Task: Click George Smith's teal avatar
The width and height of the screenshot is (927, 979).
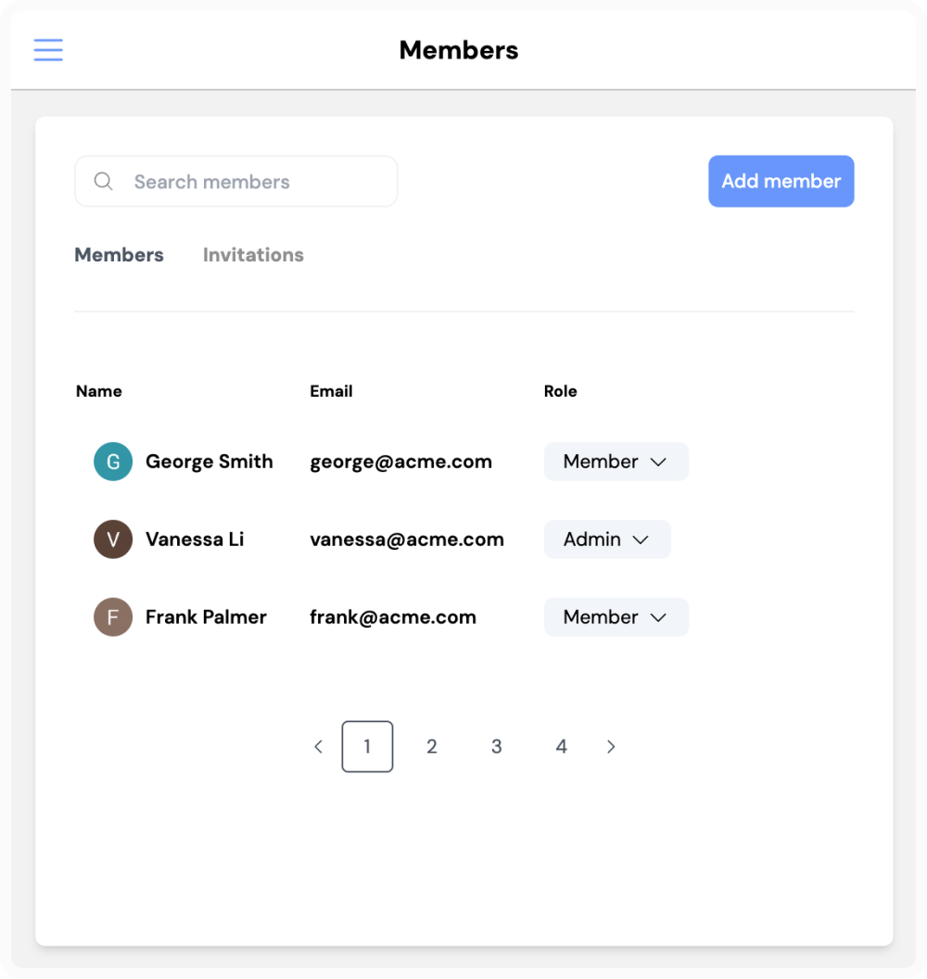Action: tap(113, 462)
